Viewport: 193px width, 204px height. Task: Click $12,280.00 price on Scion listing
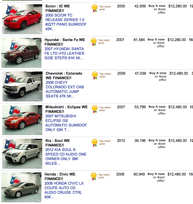coord(178,6)
